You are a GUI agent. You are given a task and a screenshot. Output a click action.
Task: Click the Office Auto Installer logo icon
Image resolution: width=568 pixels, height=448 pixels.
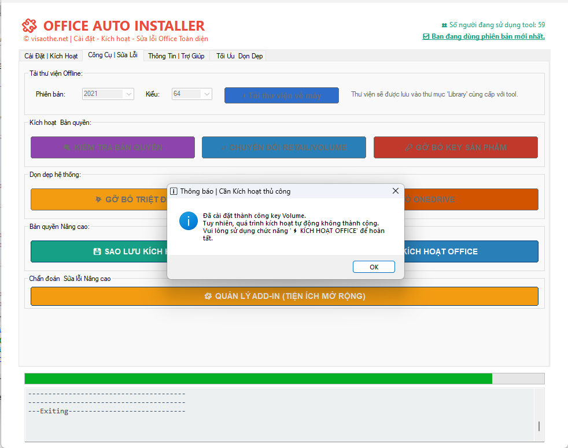coord(29,25)
